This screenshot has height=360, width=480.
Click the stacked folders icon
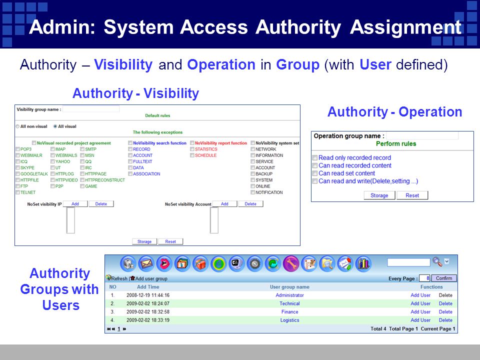tap(182, 263)
